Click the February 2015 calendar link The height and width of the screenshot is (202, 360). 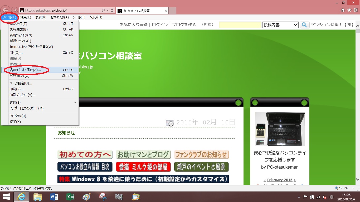[x=280, y=180]
